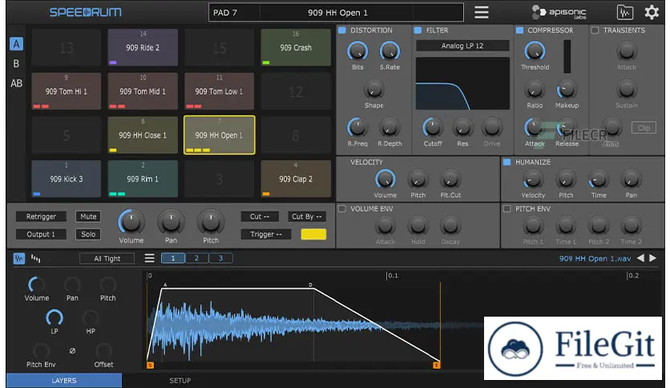Click the E end marker on waveform
The image size is (670, 388).
436,366
